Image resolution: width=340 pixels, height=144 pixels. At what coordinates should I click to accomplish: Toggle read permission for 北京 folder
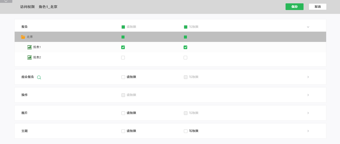point(123,37)
